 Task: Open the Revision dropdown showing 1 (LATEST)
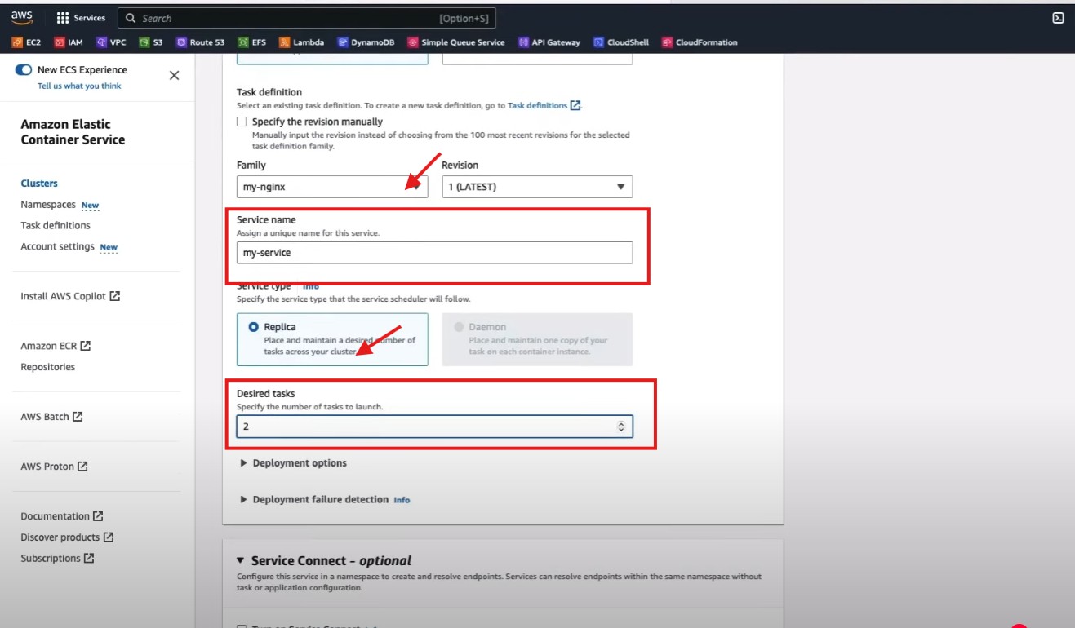pyautogui.click(x=536, y=187)
